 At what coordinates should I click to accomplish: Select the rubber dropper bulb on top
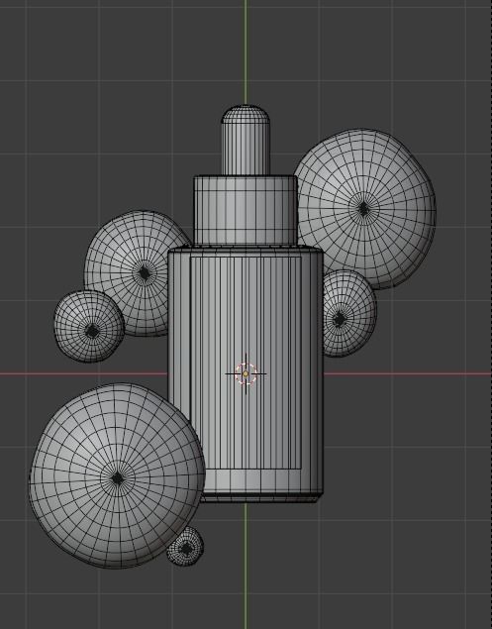[246, 140]
